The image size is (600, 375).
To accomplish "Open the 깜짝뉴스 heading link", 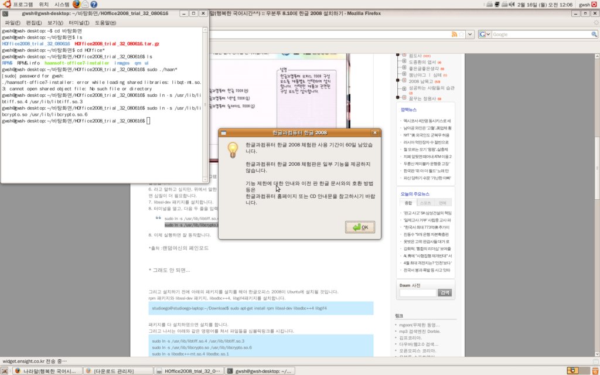I will click(408, 110).
